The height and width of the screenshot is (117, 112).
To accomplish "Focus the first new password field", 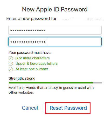I will coord(55,30).
